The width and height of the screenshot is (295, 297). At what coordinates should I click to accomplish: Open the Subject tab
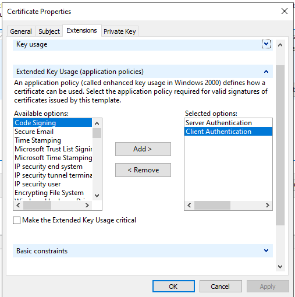click(49, 31)
